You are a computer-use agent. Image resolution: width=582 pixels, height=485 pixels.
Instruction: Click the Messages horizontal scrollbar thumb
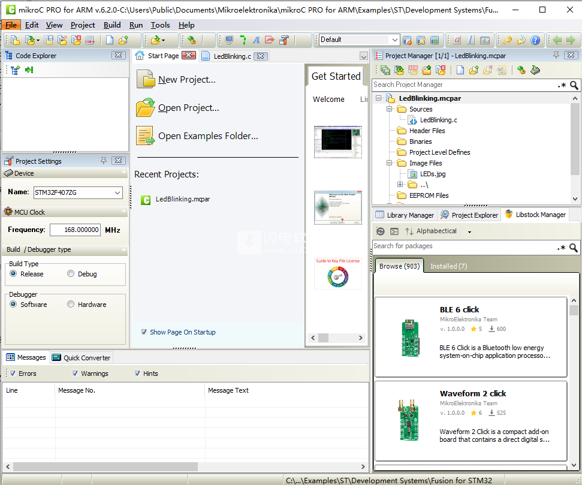point(105,466)
